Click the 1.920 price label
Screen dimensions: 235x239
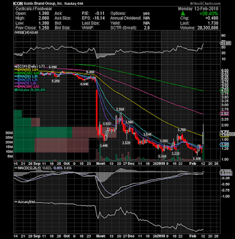pyautogui.click(x=106, y=124)
